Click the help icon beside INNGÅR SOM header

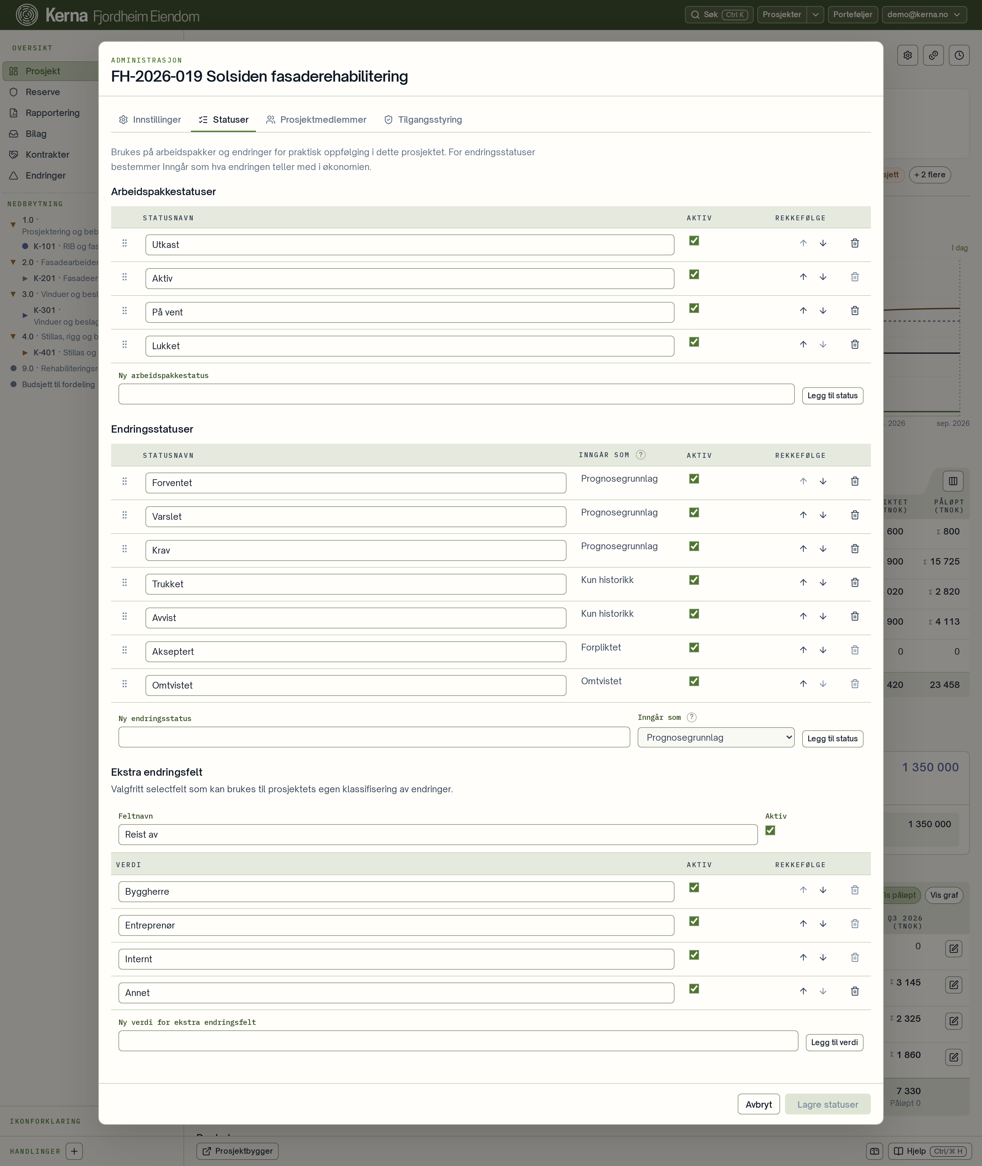[x=641, y=455]
